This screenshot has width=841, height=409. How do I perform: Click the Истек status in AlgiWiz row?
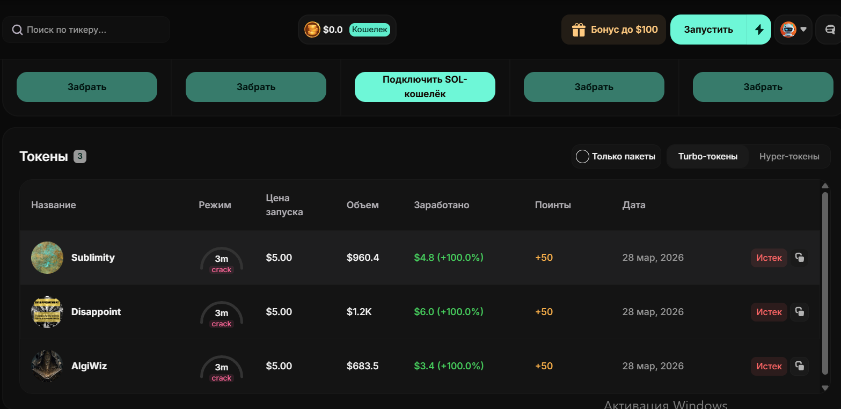pyautogui.click(x=769, y=366)
